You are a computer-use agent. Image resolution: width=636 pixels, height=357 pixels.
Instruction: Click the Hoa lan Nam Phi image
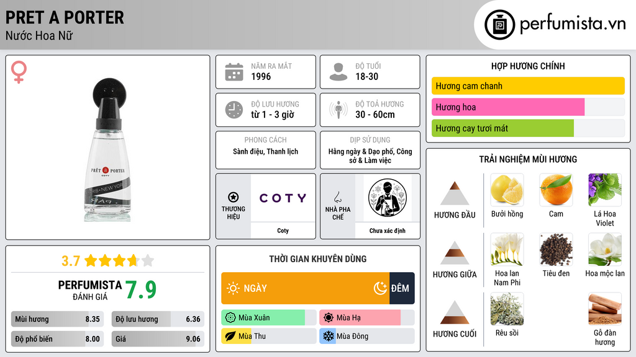click(507, 249)
